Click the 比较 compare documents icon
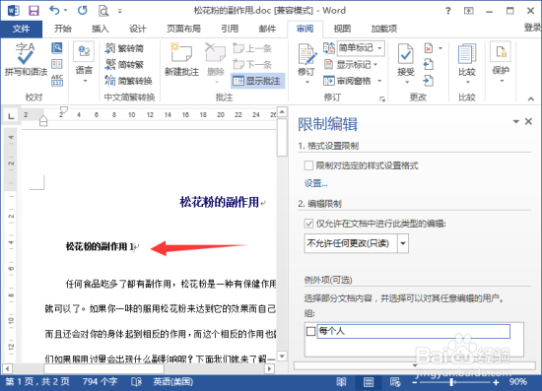Viewport: 542px width, 391px height. pos(467,59)
